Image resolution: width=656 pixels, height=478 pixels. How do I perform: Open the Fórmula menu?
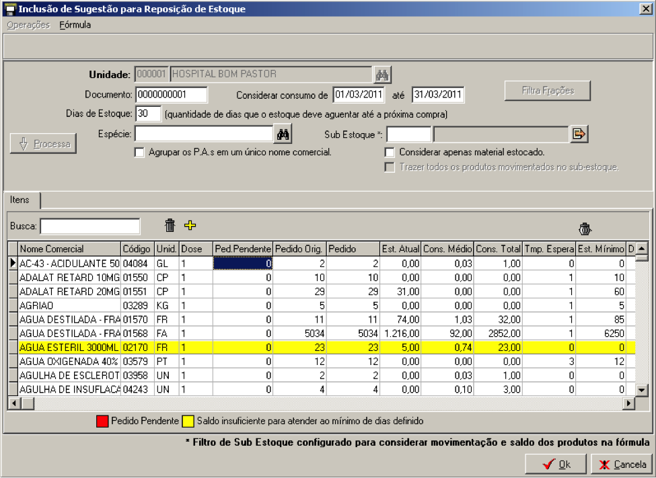click(75, 25)
